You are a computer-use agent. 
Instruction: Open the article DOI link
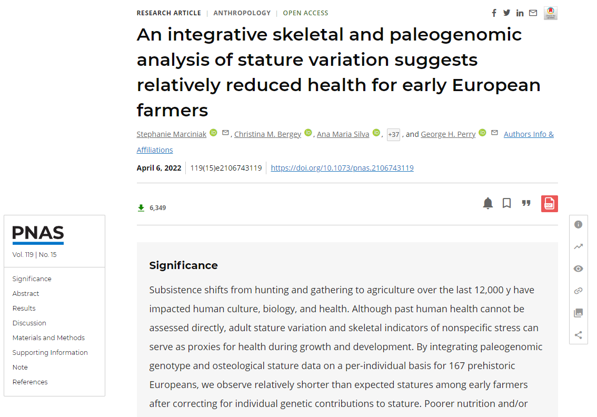[342, 168]
